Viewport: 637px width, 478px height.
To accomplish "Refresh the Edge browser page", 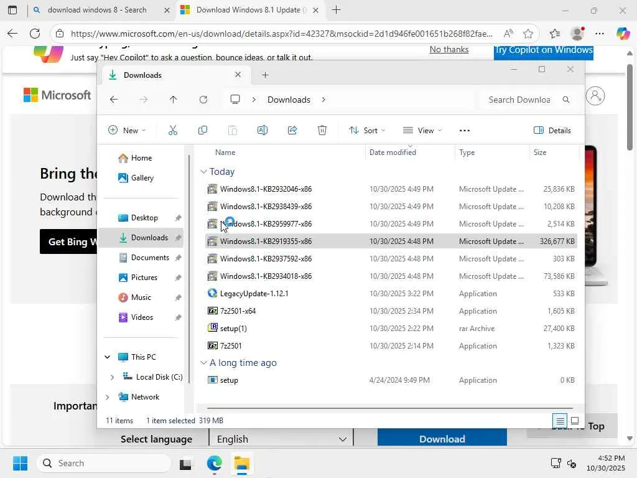I will 35,34.
